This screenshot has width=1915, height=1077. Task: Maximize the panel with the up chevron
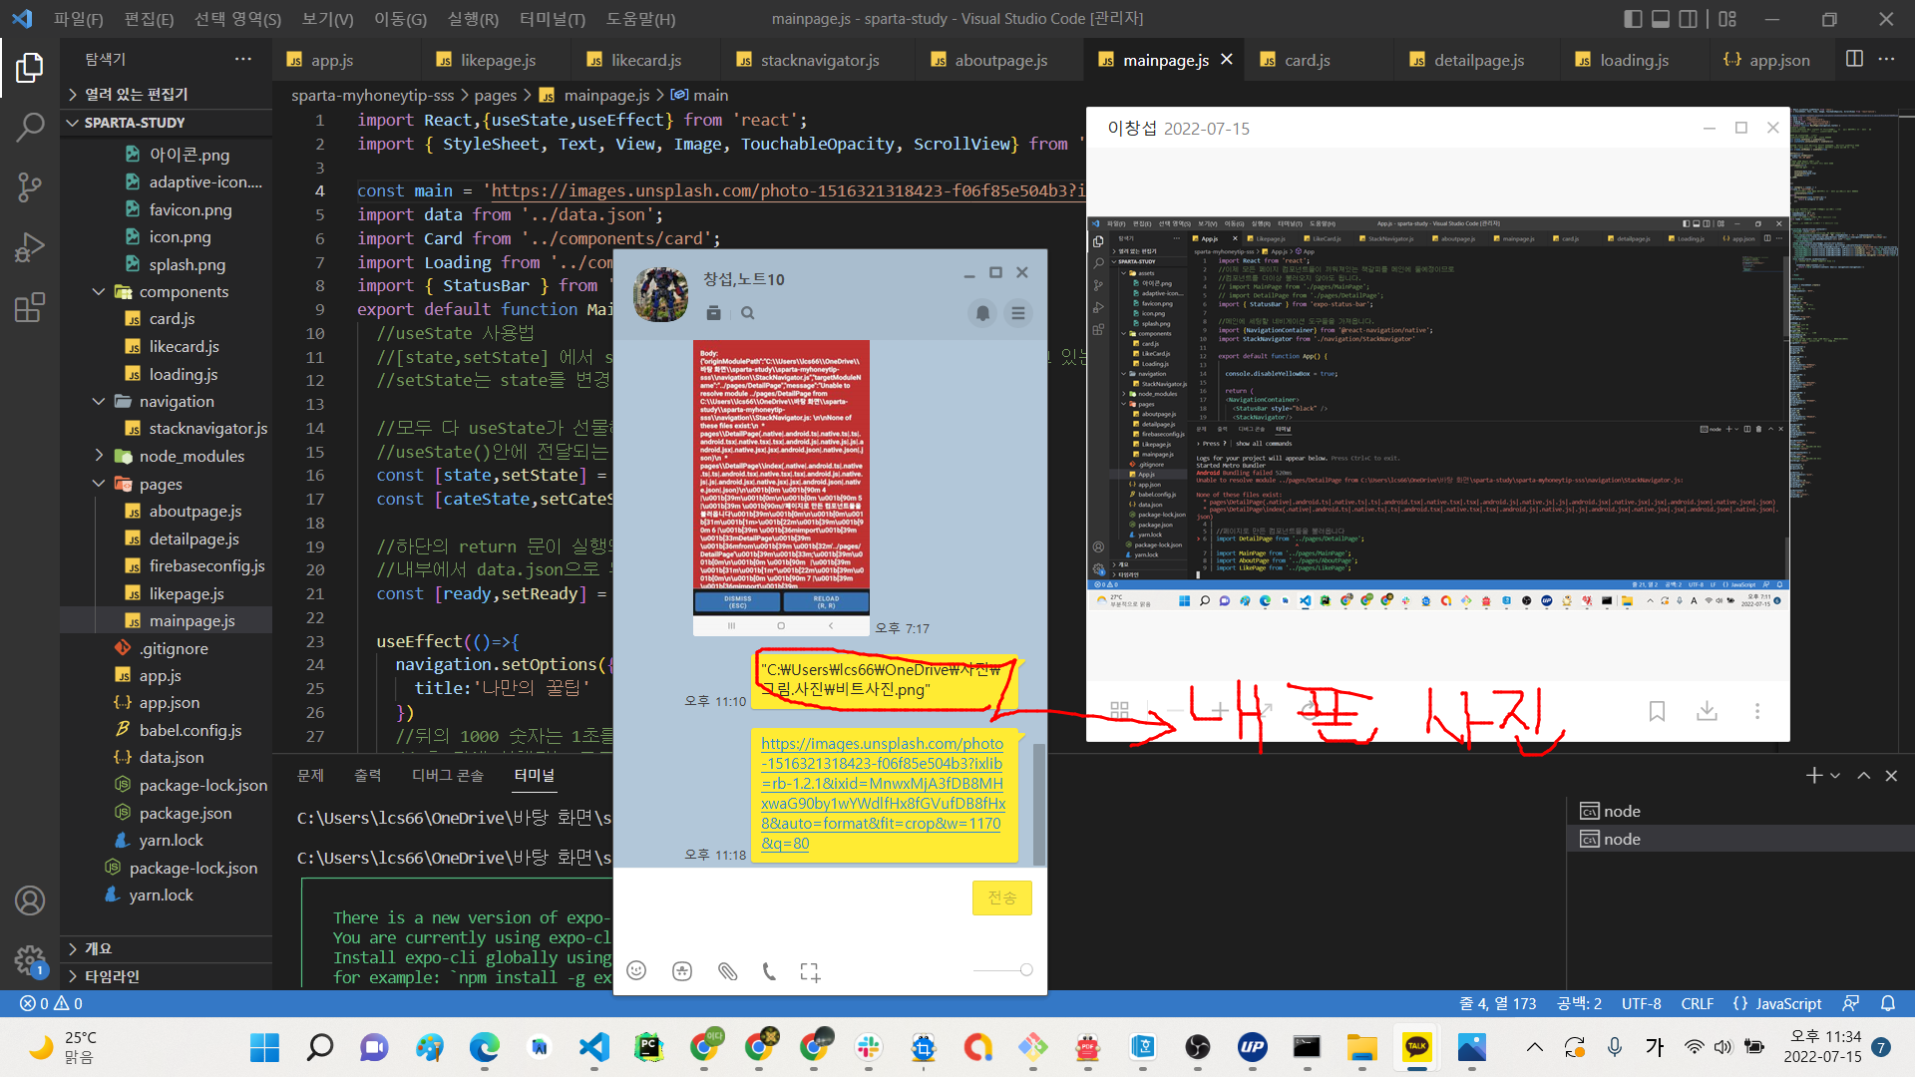pyautogui.click(x=1863, y=776)
